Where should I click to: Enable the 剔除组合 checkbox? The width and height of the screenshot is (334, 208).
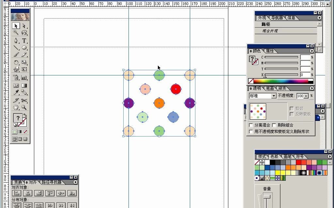[x=273, y=125]
